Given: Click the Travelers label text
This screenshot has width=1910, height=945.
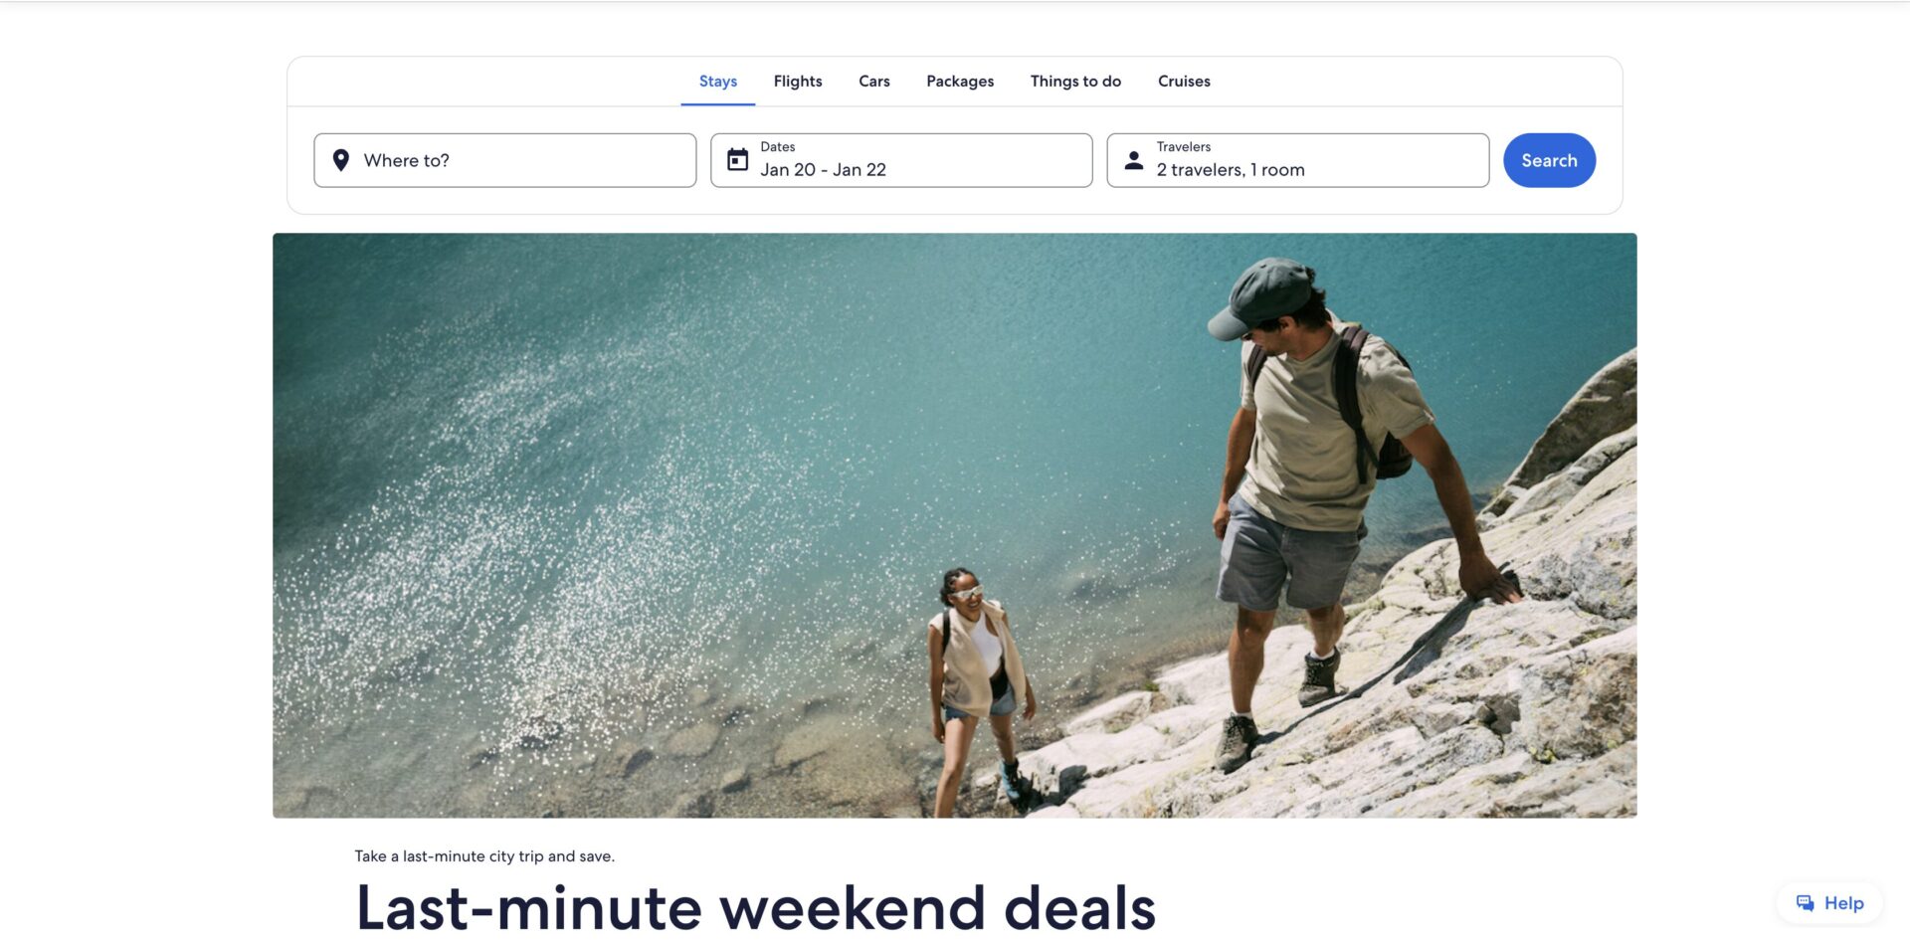Looking at the screenshot, I should (x=1184, y=146).
